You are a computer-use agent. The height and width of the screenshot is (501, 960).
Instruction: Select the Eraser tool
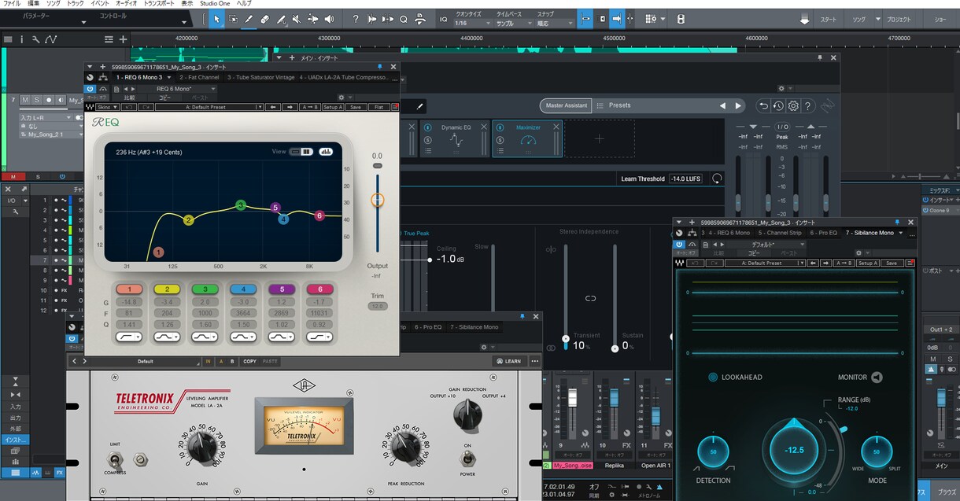tap(264, 19)
